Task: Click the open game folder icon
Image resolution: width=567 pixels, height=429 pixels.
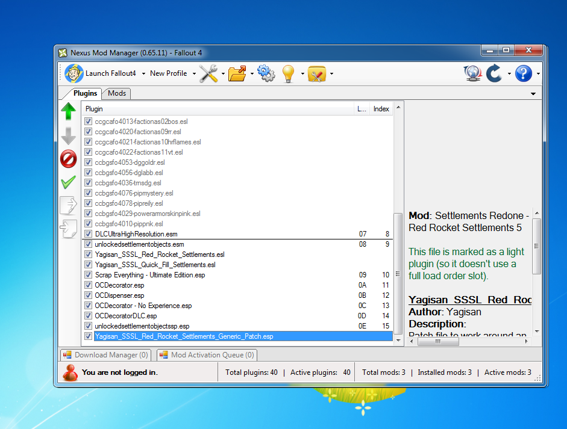Action: (x=237, y=73)
